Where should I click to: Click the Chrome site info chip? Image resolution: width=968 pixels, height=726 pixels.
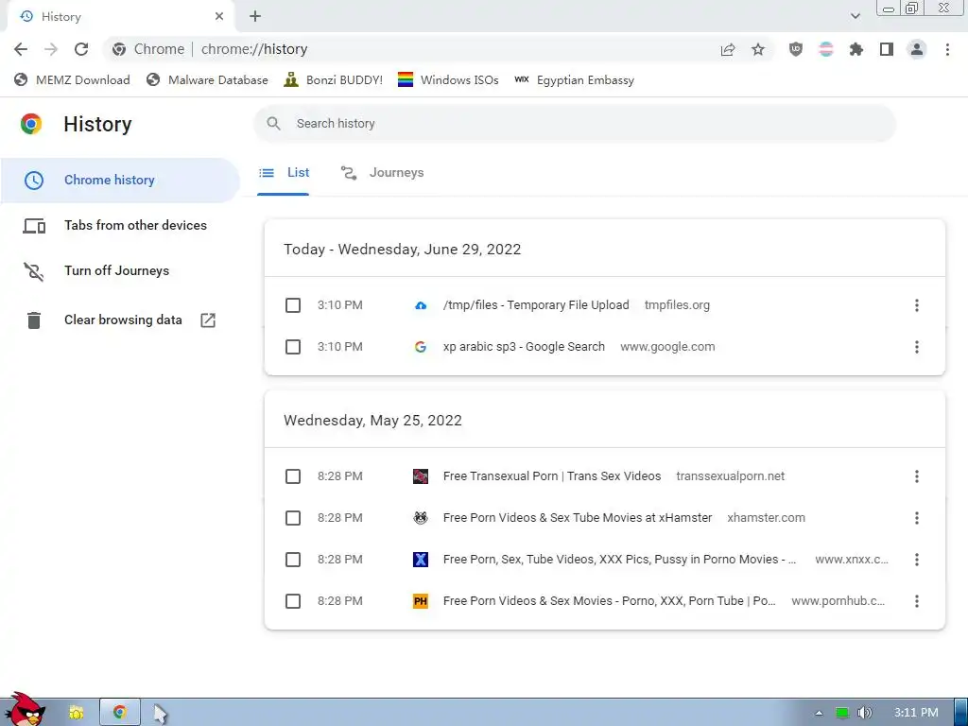coord(148,49)
